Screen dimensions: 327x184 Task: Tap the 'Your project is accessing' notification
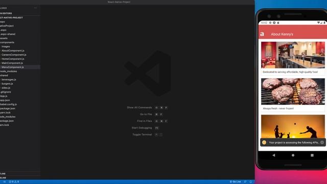click(293, 143)
